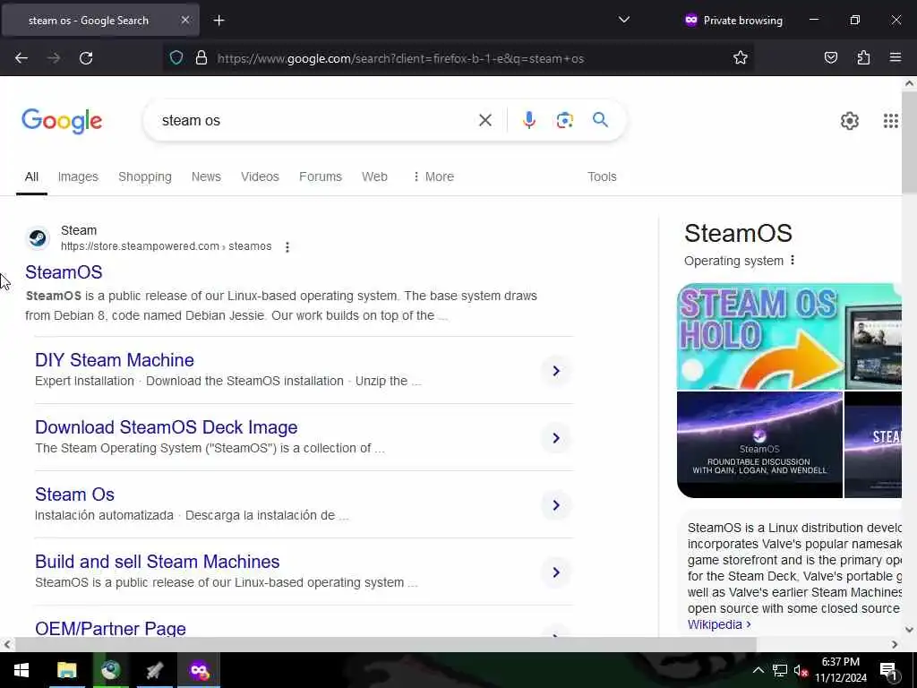The height and width of the screenshot is (688, 917).
Task: Open the Google apps grid
Action: (891, 121)
